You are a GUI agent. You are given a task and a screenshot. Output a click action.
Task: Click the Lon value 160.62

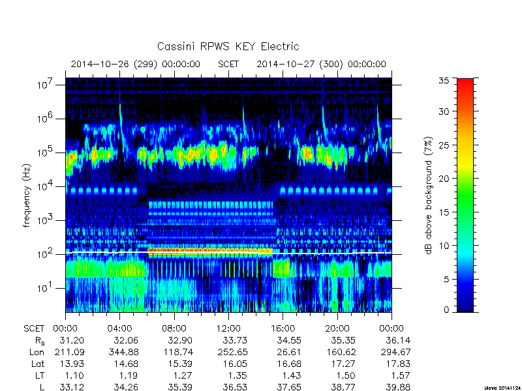[341, 352]
